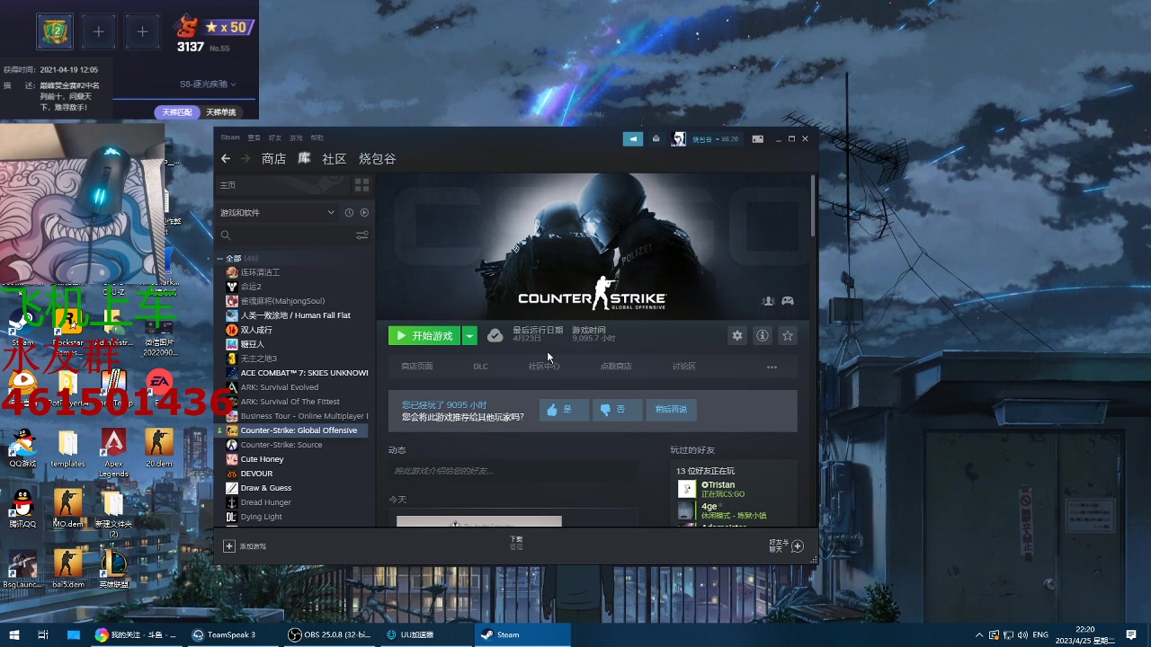Go to the 商店 store tab

(x=273, y=159)
